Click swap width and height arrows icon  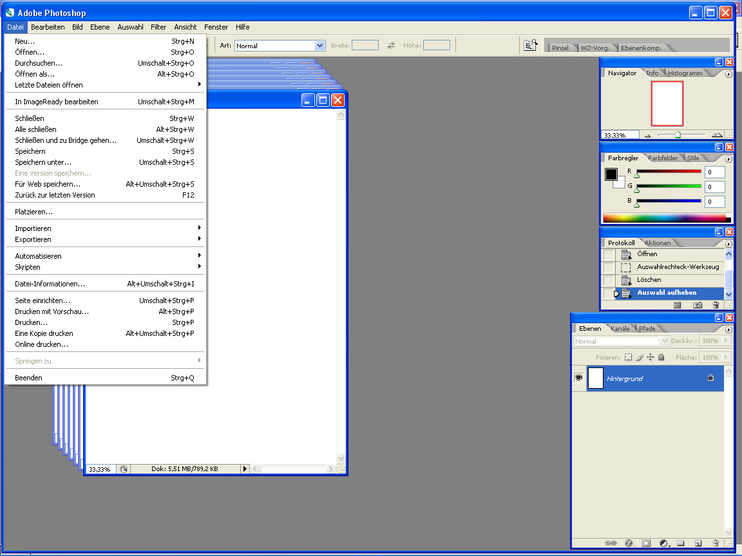(x=391, y=46)
